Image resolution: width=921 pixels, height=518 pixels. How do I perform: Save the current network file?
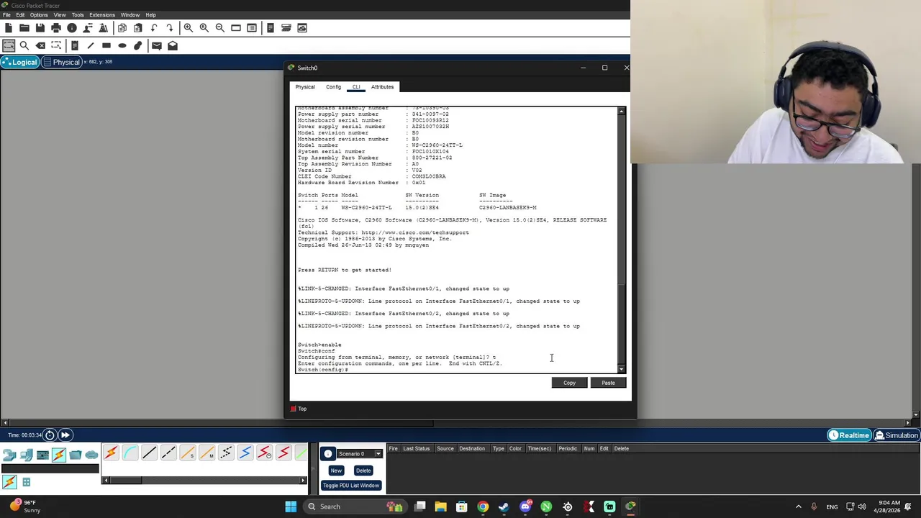[x=40, y=28]
